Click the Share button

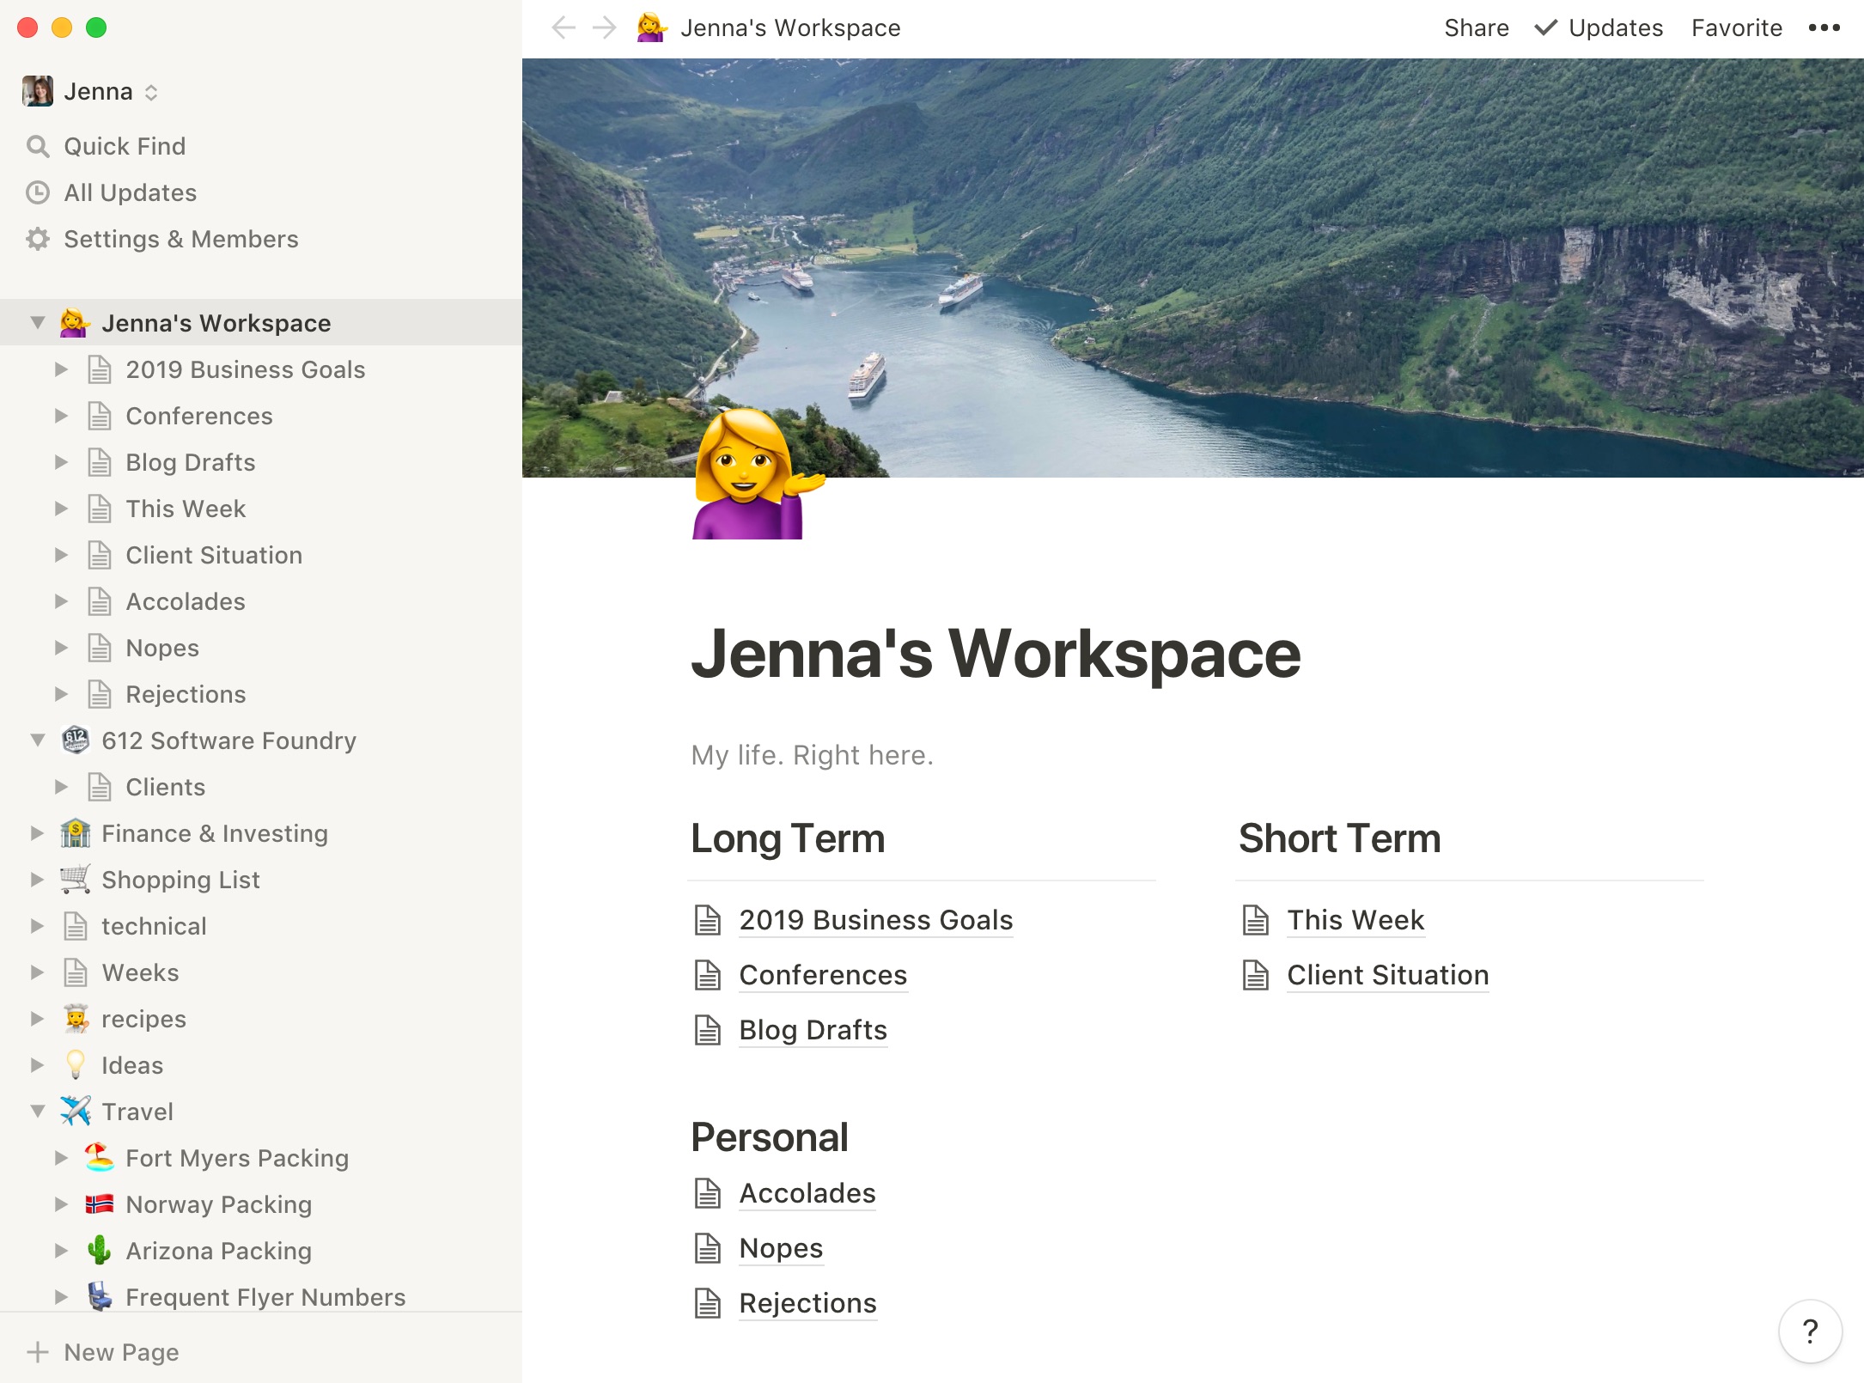(1475, 26)
